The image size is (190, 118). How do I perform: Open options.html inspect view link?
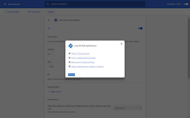coord(56,92)
